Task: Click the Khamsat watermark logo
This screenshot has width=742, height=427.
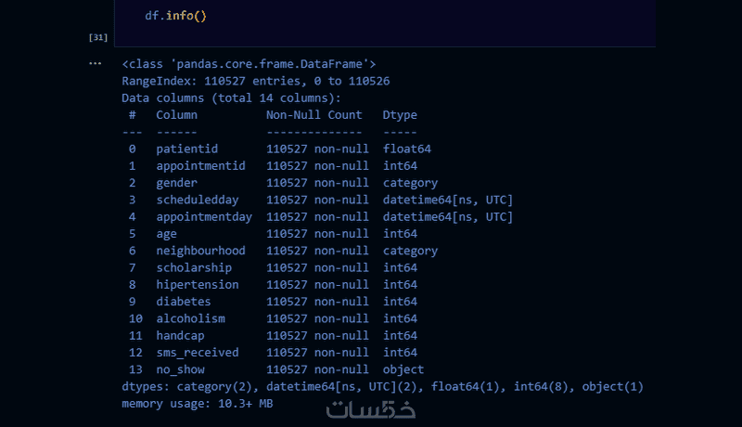Action: 371,409
